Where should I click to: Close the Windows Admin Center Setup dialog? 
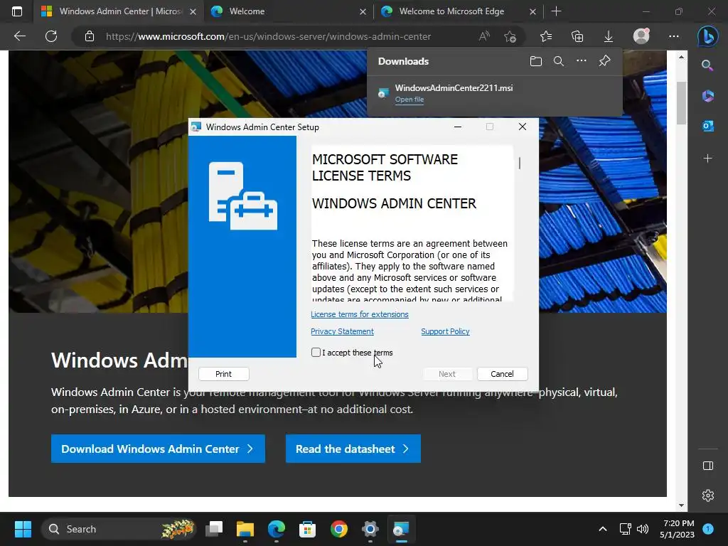coord(523,127)
